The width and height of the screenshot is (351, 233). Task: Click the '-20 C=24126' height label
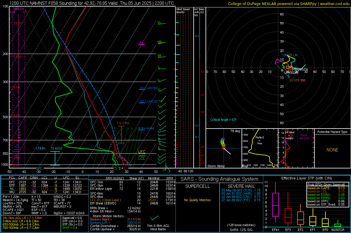[x=148, y=101]
